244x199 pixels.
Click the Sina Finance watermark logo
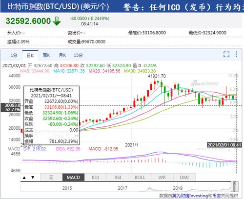click(x=204, y=83)
